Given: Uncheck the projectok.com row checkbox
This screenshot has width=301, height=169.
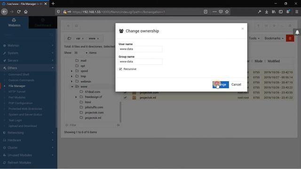Looking at the screenshot, I should coord(125,92).
